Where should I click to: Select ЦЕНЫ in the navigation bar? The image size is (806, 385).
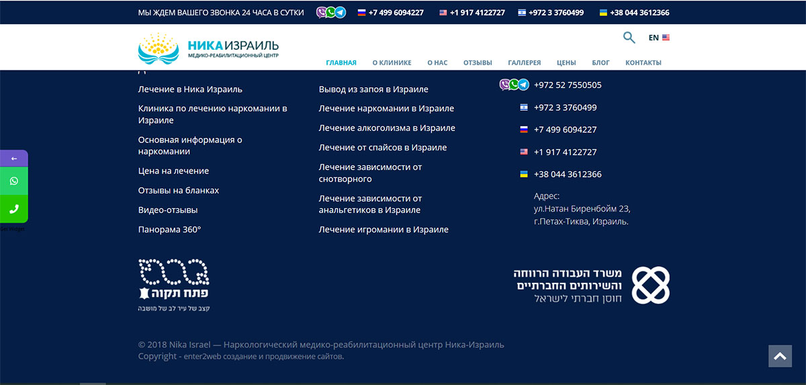(566, 62)
